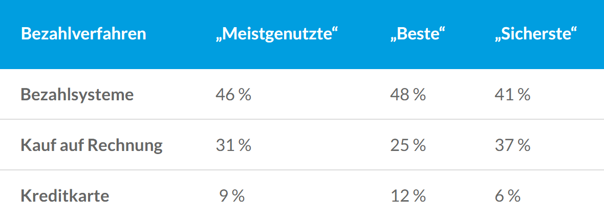Click the Bezahlsysteme row label
This screenshot has width=604, height=218.
click(x=77, y=95)
